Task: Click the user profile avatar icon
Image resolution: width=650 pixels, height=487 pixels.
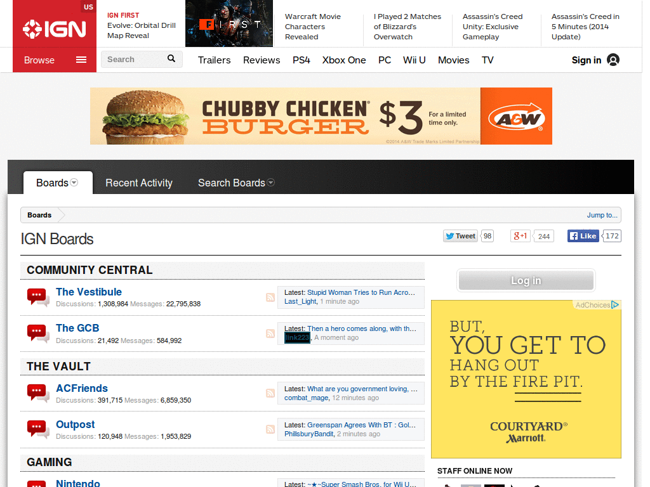Action: tap(613, 60)
